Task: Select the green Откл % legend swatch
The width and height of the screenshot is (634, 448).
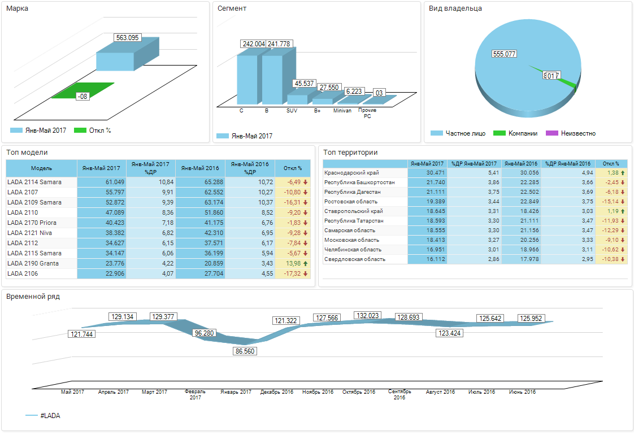Action: (x=80, y=131)
